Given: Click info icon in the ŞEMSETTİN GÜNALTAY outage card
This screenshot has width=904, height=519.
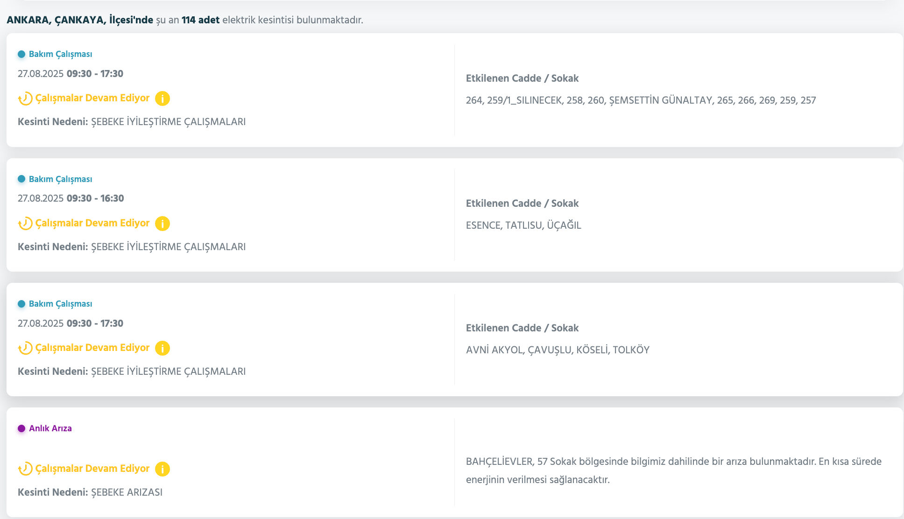Looking at the screenshot, I should 162,98.
